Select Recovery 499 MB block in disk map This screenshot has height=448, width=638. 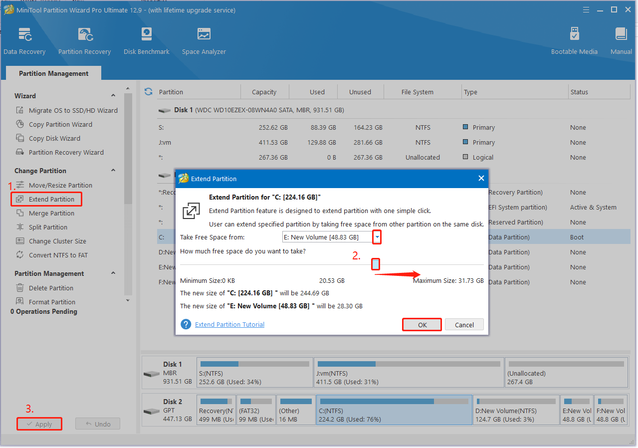216,410
